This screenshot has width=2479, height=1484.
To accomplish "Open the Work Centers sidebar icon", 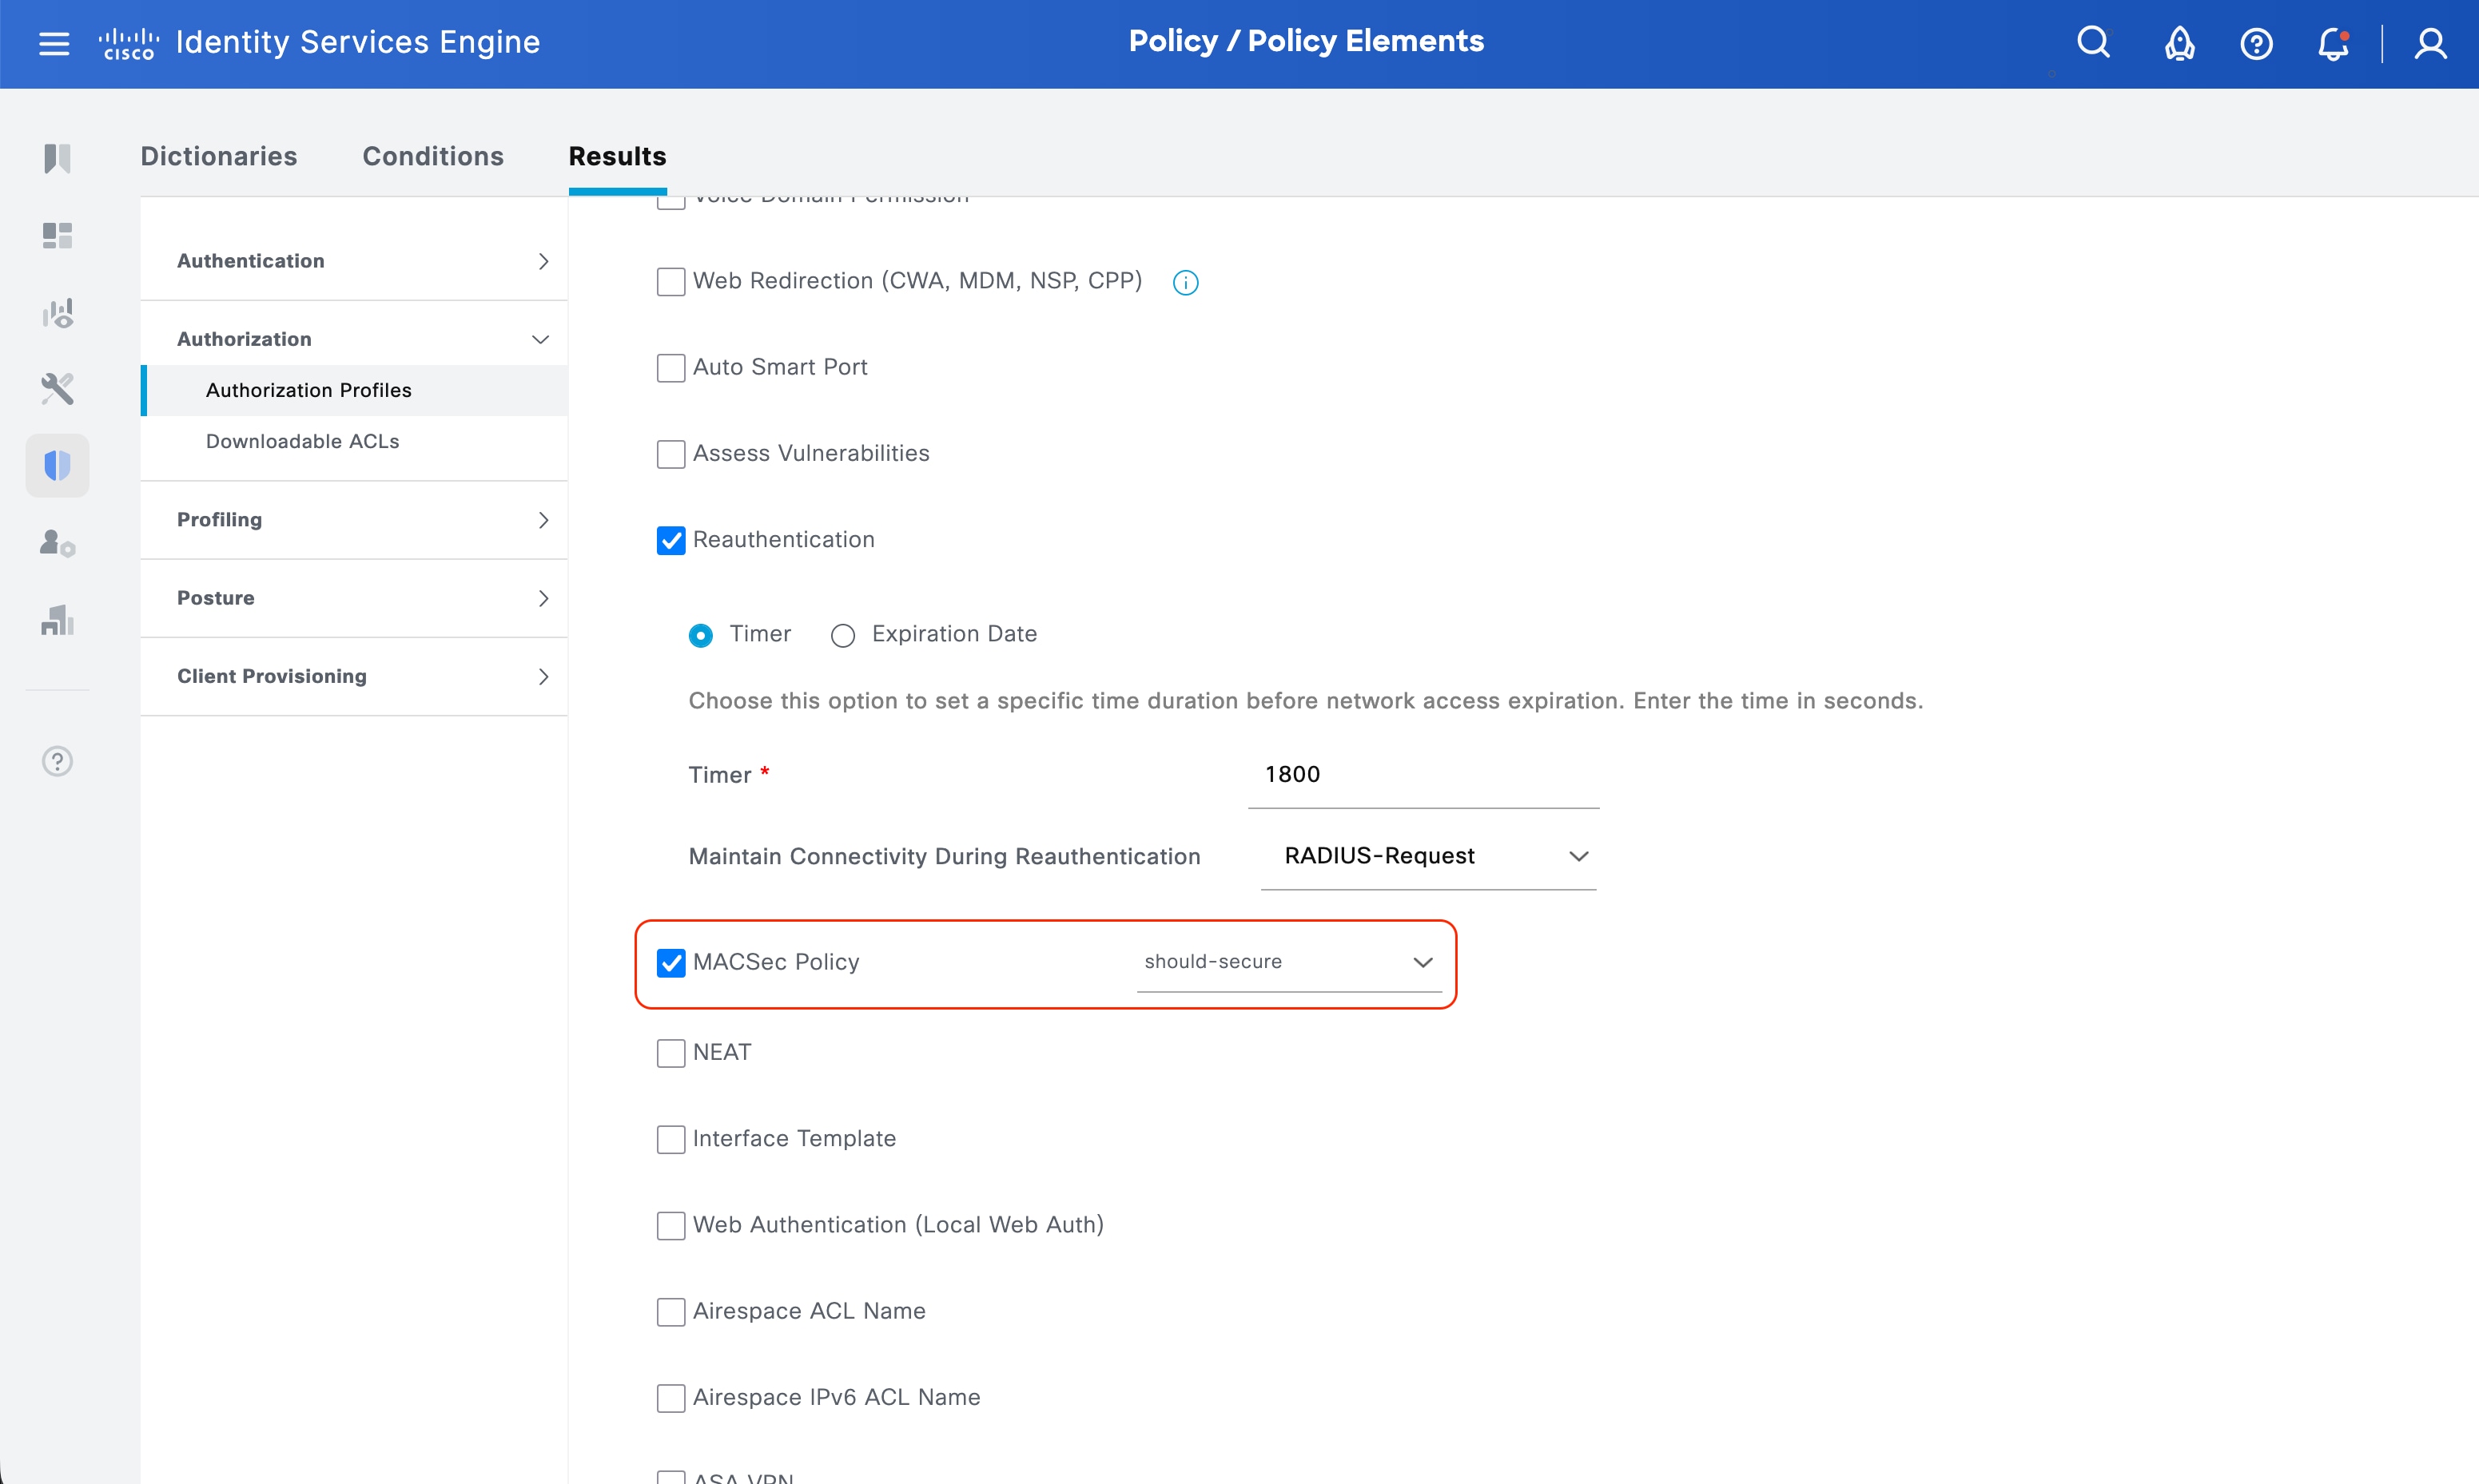I will pyautogui.click(x=57, y=620).
